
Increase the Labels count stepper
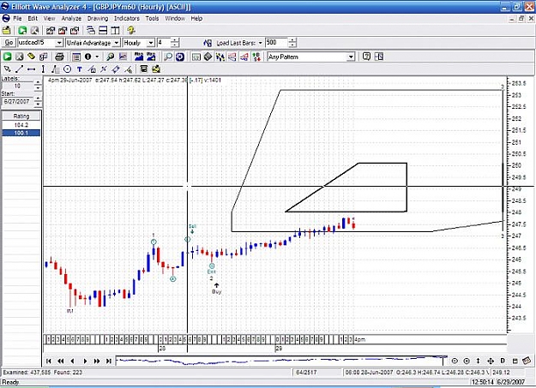click(38, 83)
